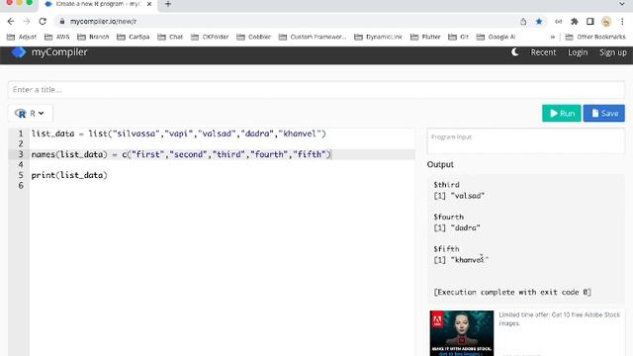
Task: Open the Recent link
Action: pyautogui.click(x=543, y=52)
